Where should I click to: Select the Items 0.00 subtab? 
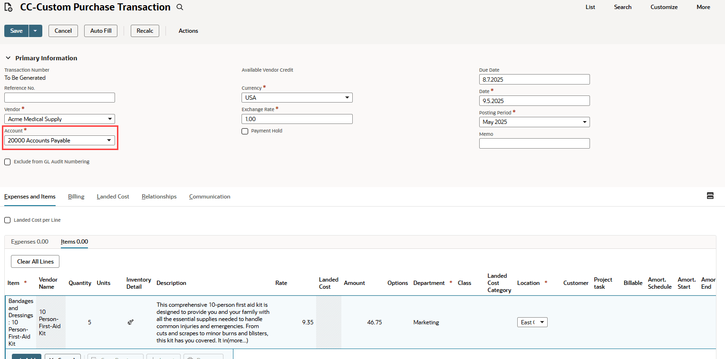(74, 242)
